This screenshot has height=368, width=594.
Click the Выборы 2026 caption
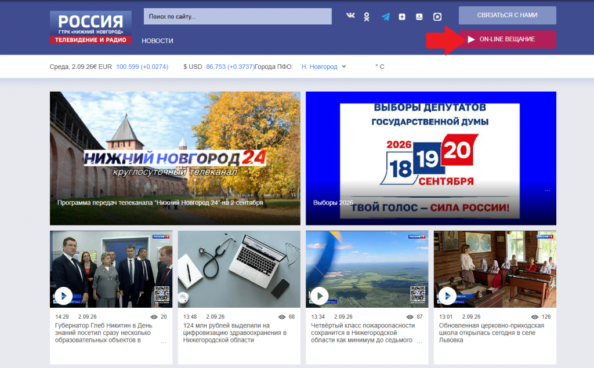coord(333,203)
